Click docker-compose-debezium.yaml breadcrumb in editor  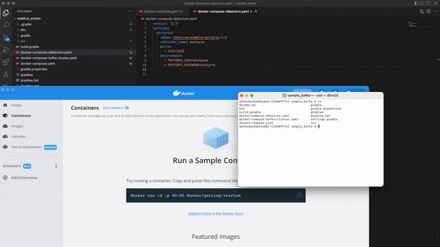171,19
